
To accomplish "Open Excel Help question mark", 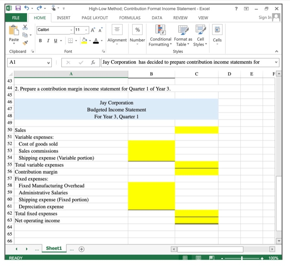I will click(x=236, y=9).
